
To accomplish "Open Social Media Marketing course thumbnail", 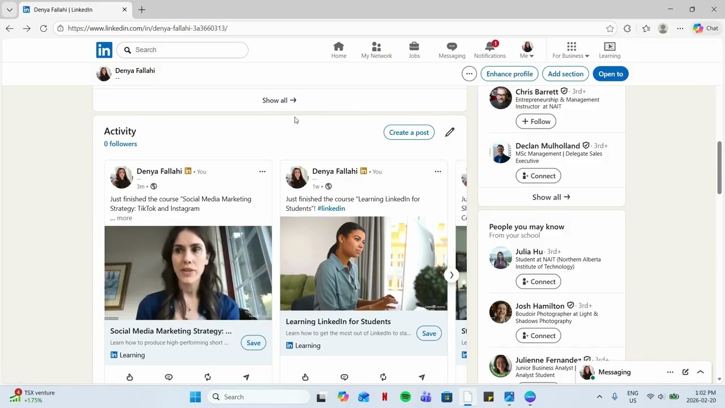I will (x=188, y=273).
